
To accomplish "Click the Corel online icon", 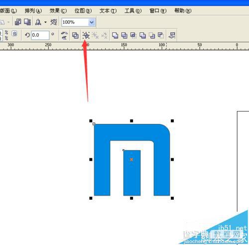I will (x=54, y=22).
